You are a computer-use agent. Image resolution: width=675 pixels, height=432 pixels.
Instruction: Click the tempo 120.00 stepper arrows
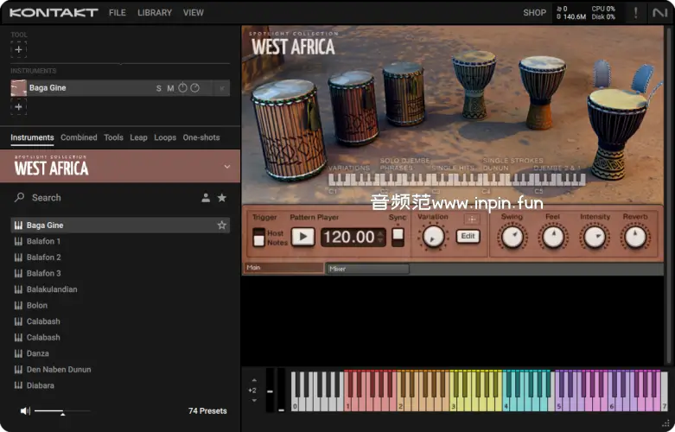380,237
